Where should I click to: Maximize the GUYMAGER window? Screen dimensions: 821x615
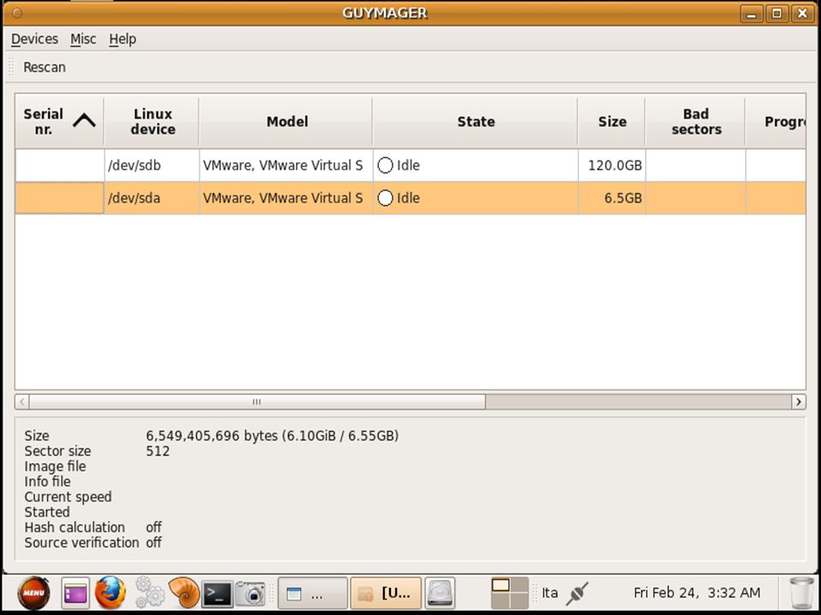click(777, 13)
